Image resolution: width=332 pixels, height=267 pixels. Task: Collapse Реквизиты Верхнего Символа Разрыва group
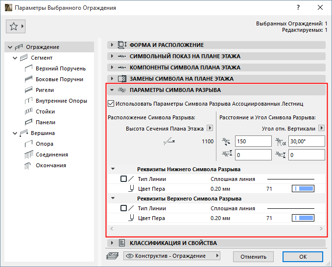tap(113, 199)
